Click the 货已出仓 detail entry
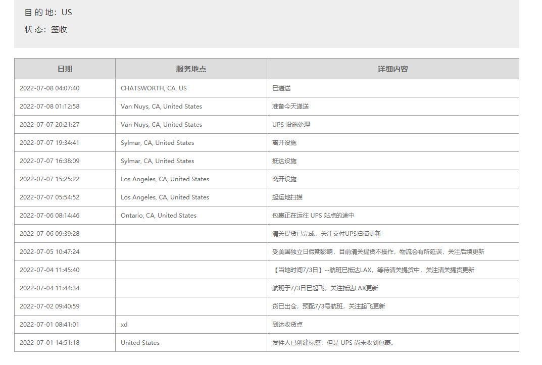542x365 pixels. point(328,306)
